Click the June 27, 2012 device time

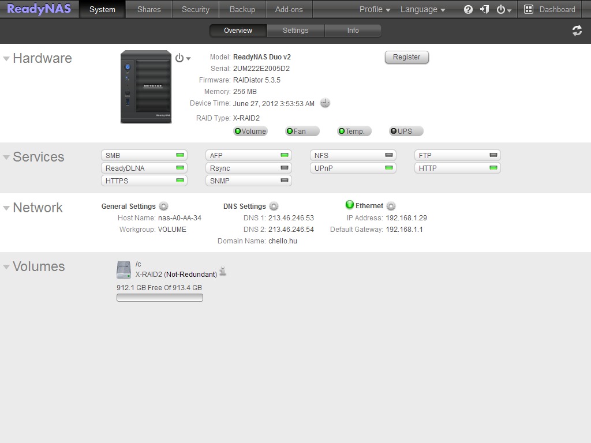tap(274, 104)
